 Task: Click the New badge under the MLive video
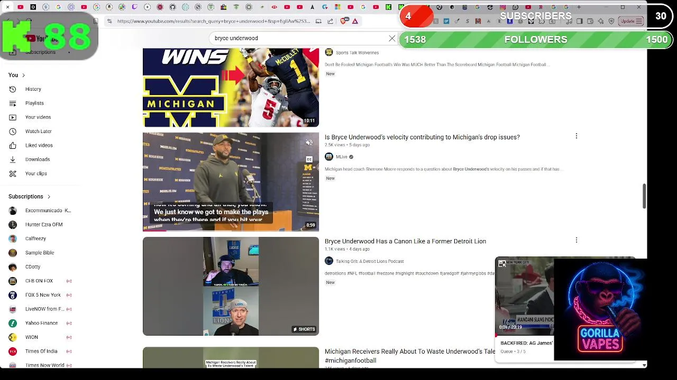point(330,178)
